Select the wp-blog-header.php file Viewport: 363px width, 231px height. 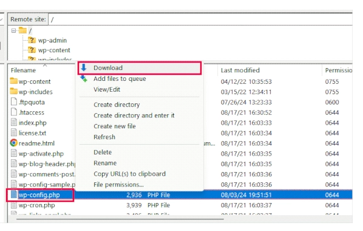[x=47, y=164]
